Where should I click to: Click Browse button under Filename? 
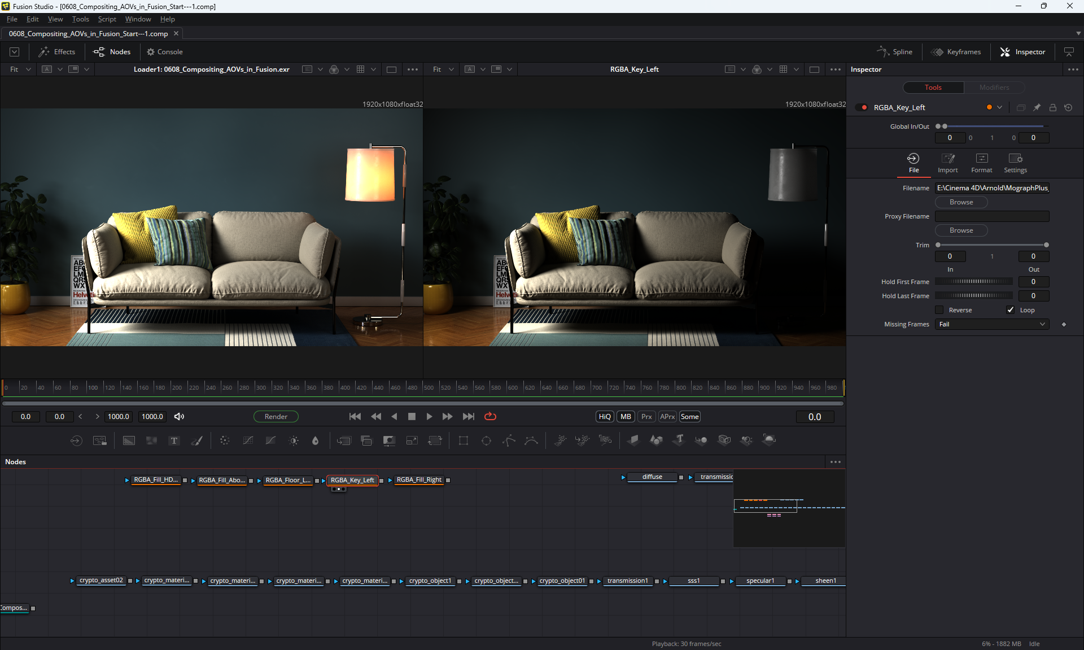tap(961, 202)
